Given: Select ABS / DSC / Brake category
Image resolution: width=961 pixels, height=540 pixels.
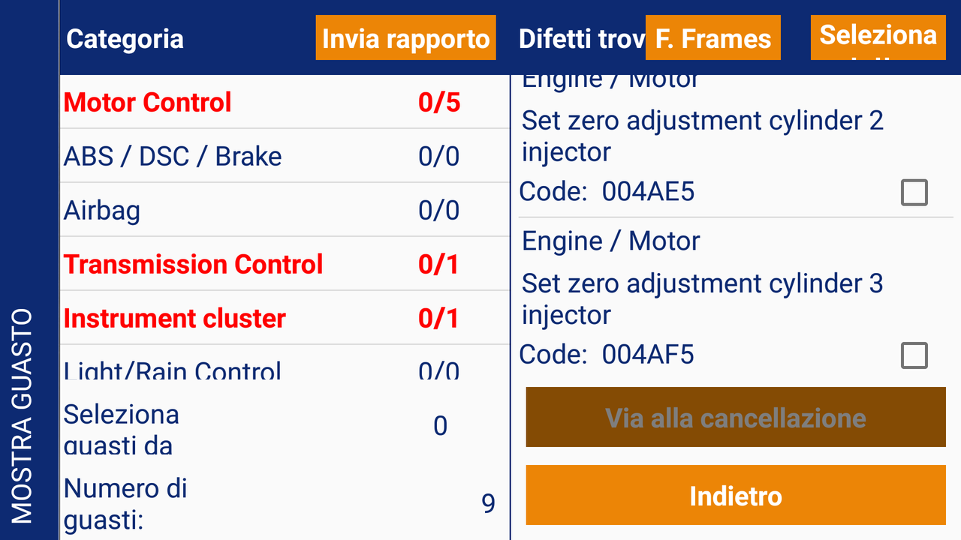Looking at the screenshot, I should (173, 157).
